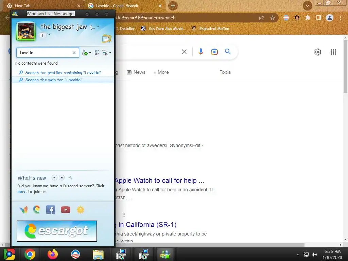This screenshot has width=348, height=261.
Task: Open What's new settings wrench icon
Action: pos(71,178)
